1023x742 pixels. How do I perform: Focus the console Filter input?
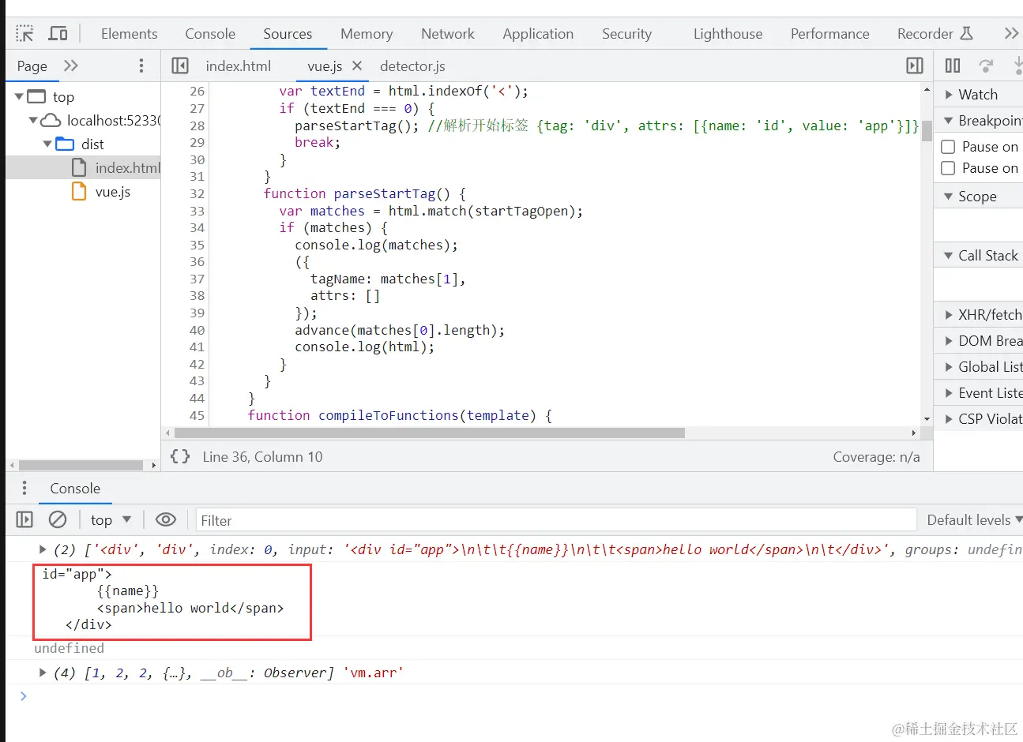coord(556,520)
